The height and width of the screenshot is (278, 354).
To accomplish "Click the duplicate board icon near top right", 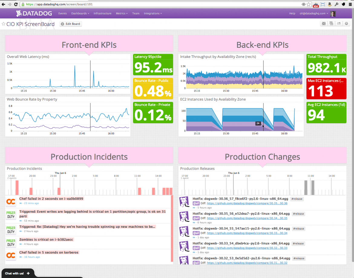I will (331, 23).
